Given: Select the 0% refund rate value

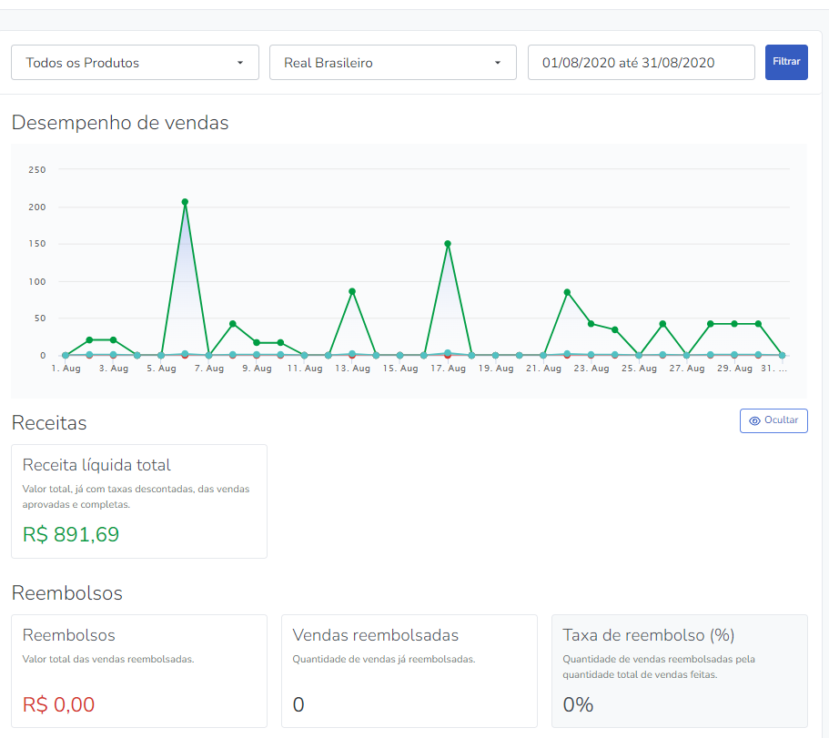Looking at the screenshot, I should (578, 704).
